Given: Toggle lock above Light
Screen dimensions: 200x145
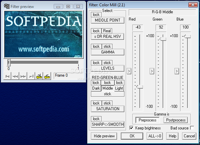Looking at the screenshot, I should click(x=119, y=83).
